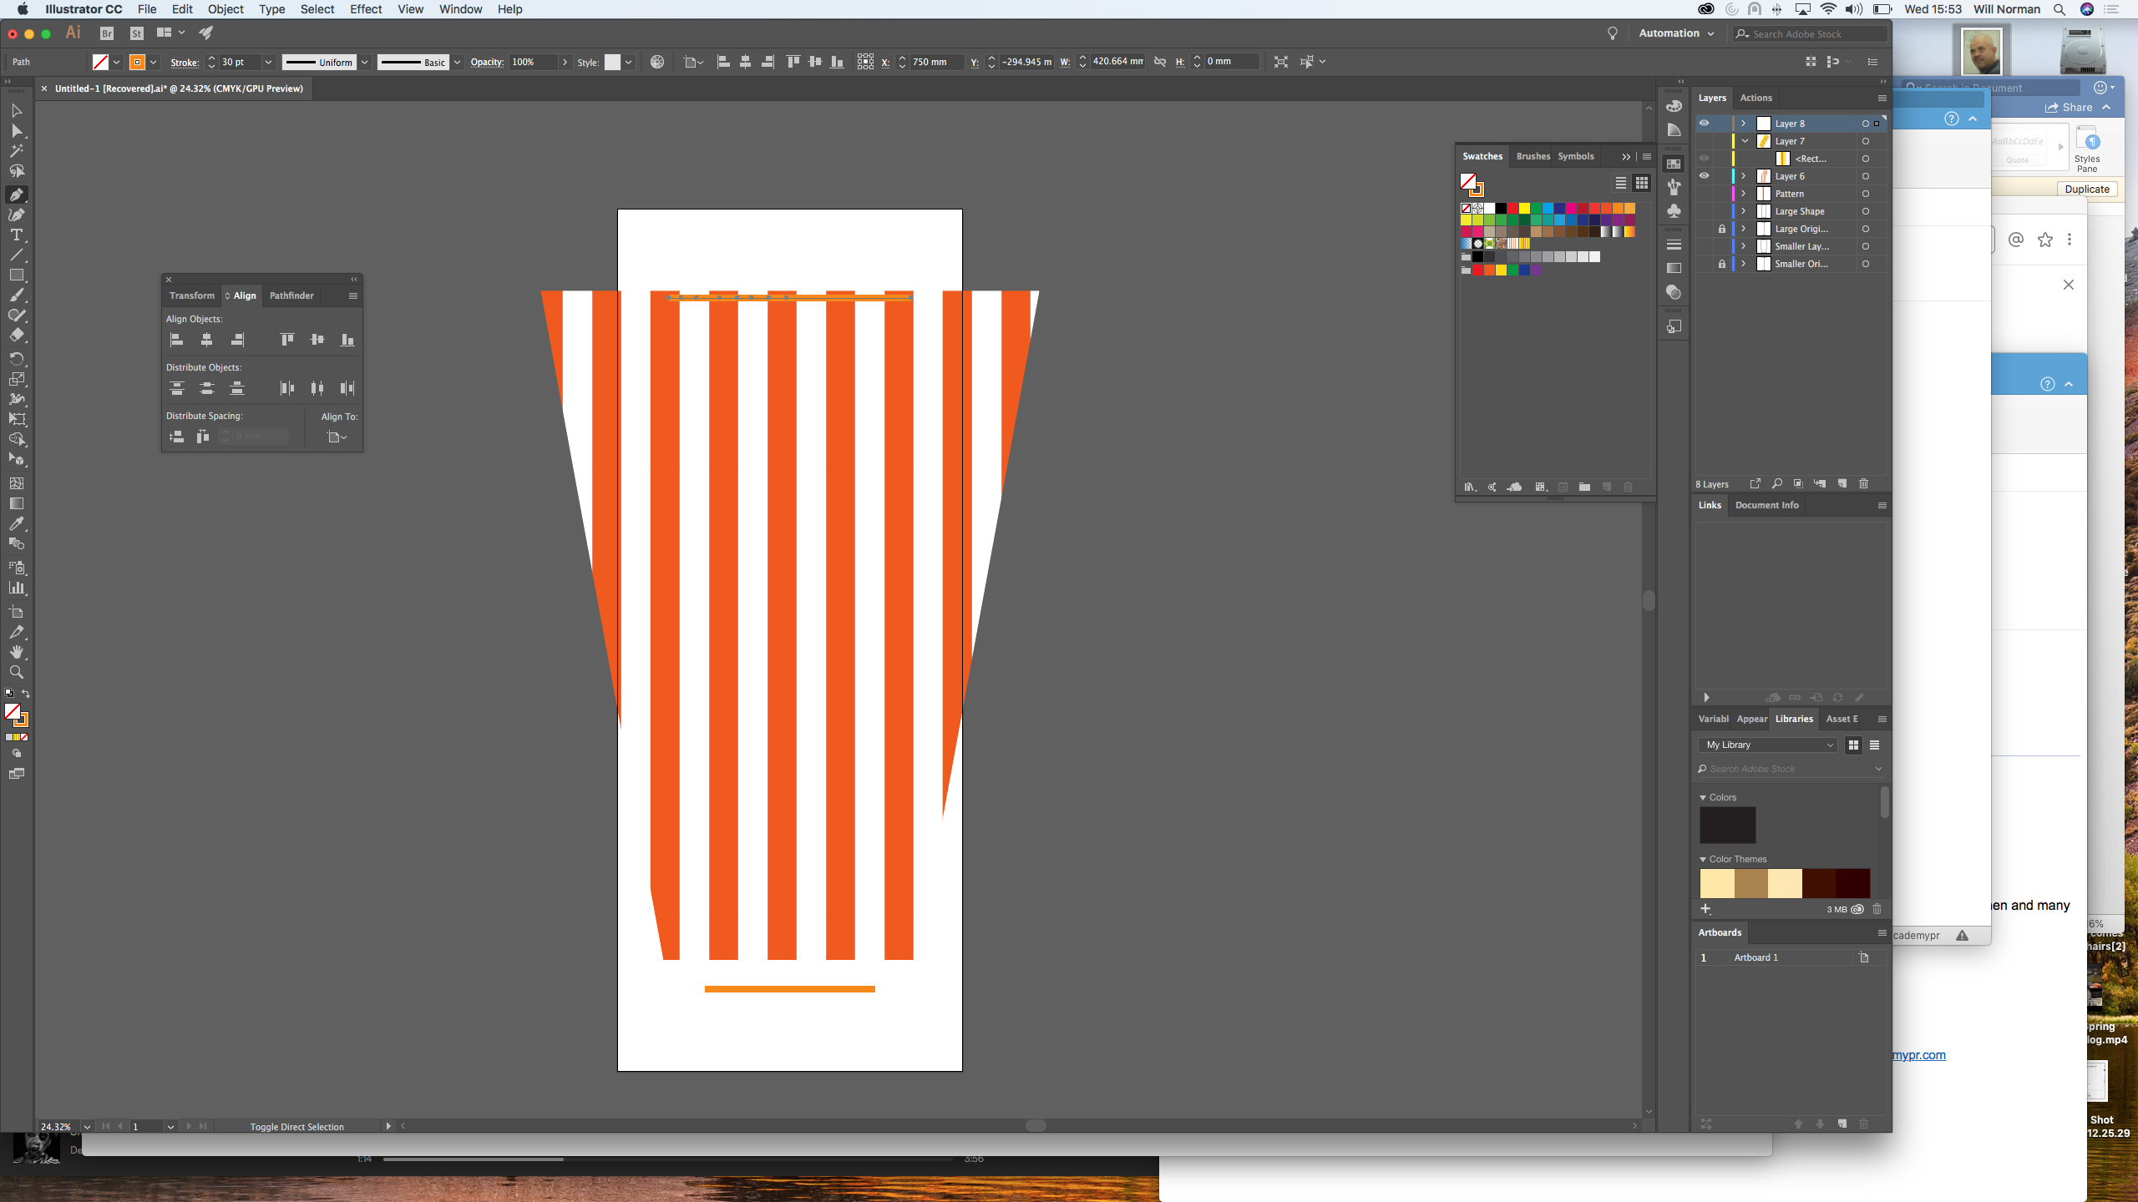Screen dimensions: 2138x1202
Task: Select the Type tool
Action: [x=16, y=235]
